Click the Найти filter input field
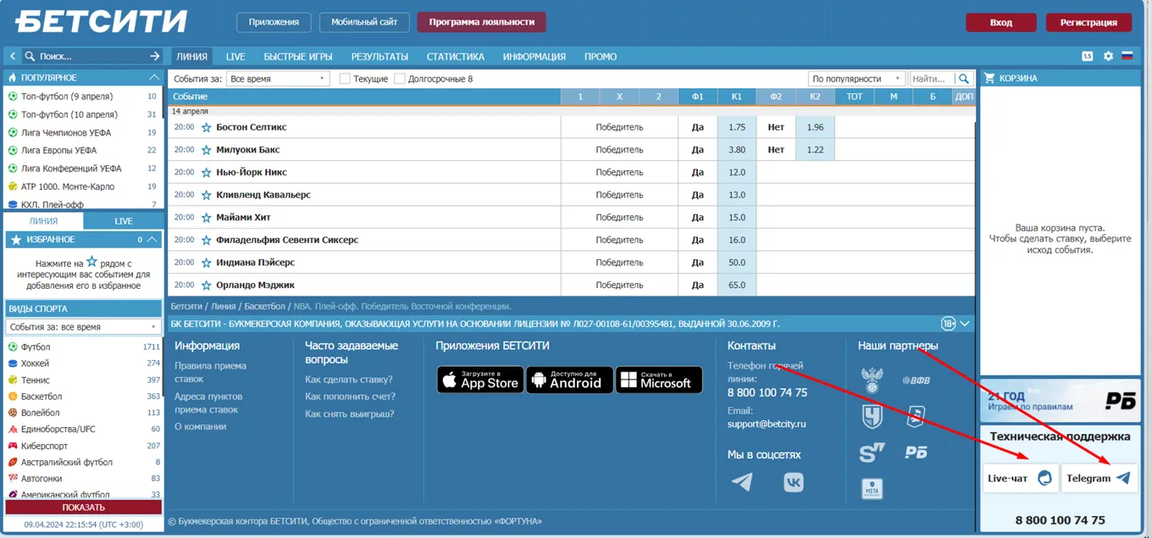 932,79
